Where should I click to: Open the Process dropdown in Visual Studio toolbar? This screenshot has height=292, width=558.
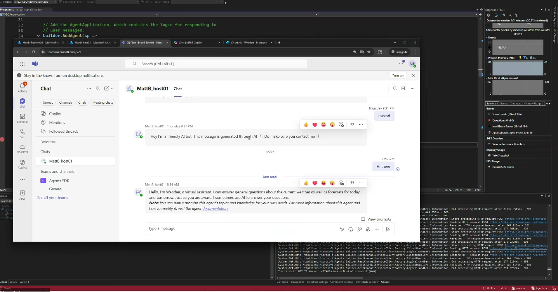[x=35, y=2]
